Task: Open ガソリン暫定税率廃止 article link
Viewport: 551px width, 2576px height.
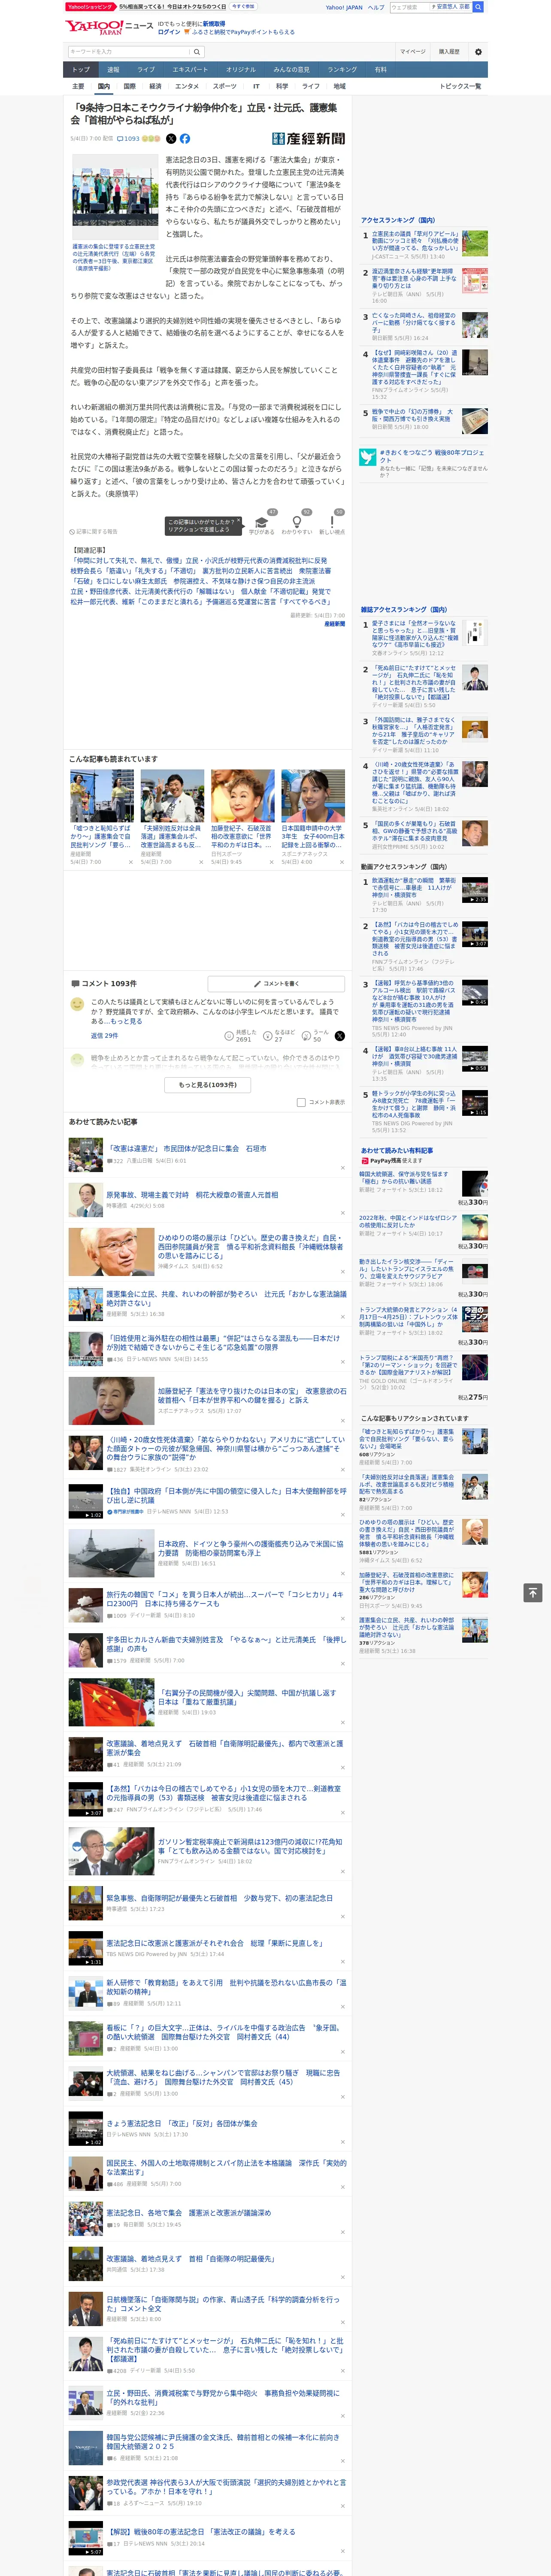Action: tap(250, 1846)
